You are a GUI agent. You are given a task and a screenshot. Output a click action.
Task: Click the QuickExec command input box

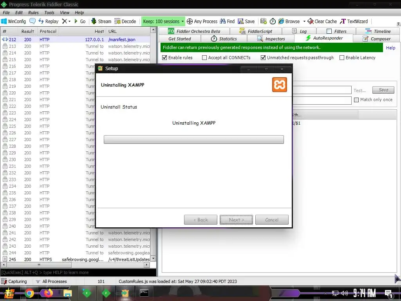pos(78,272)
